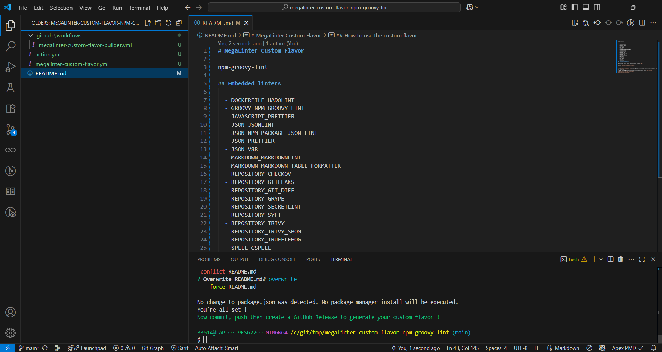Open the Manage gear icon
Screen dimensions: 662x352
pos(10,333)
